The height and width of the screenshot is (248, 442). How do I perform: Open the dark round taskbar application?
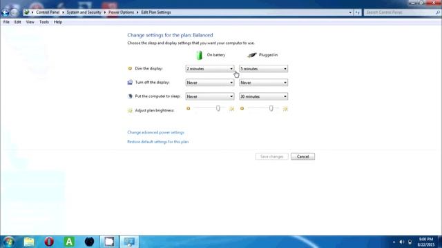coord(89,242)
